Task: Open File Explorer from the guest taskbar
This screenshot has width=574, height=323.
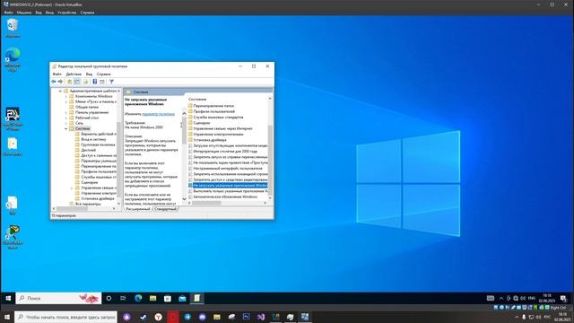Action: tap(153, 299)
